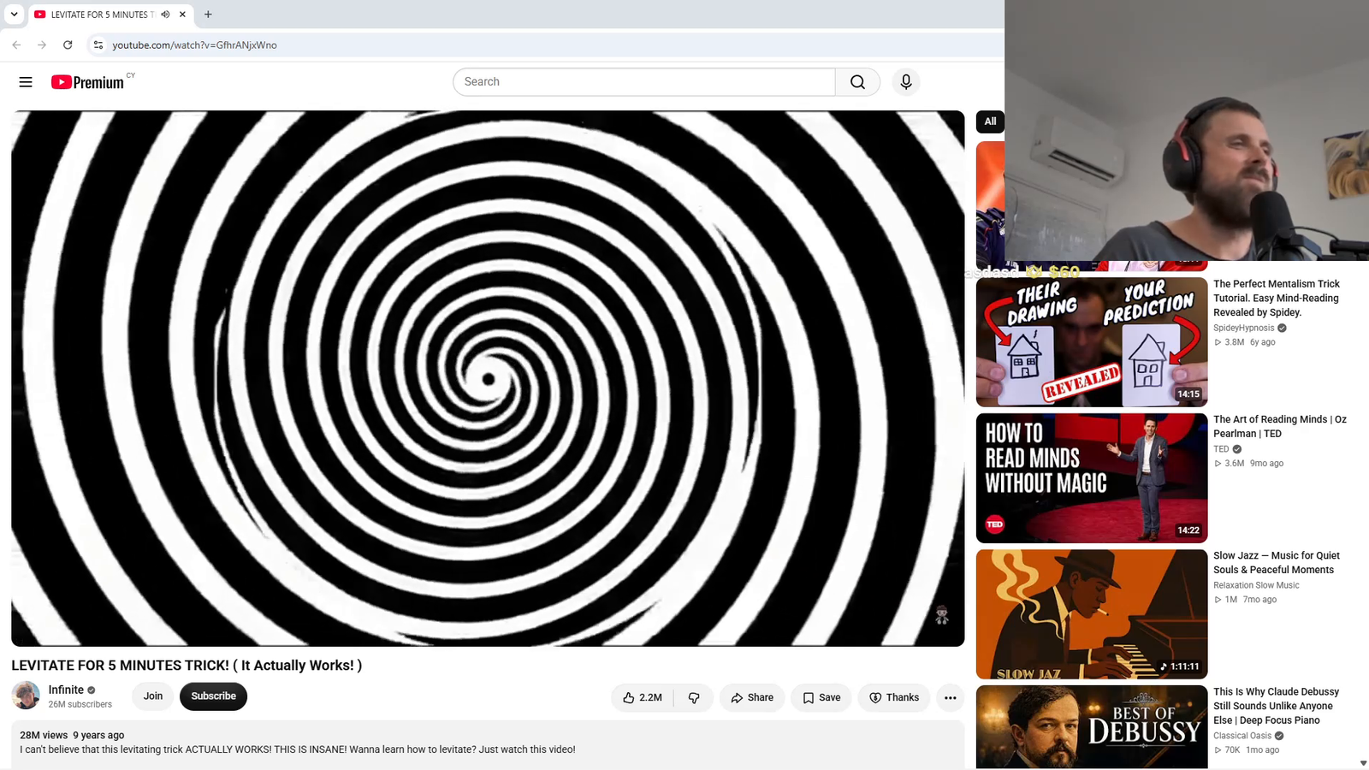This screenshot has height=770, width=1369.
Task: Click the video title LEVITATE FOR 5 MINUTES TRICK
Action: click(187, 666)
